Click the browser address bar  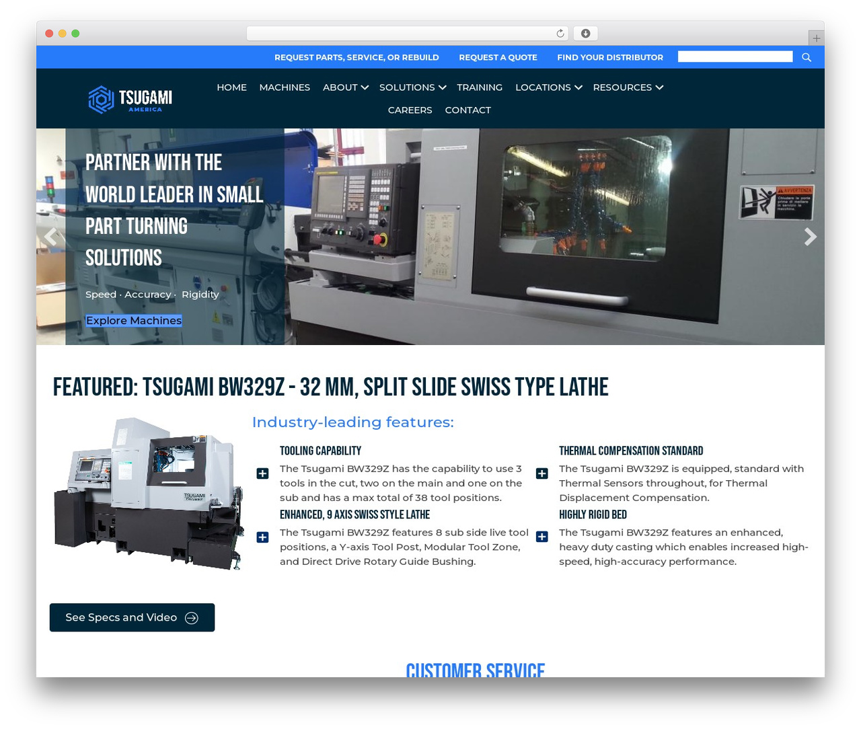407,34
